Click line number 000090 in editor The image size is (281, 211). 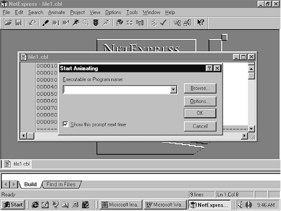[47, 122]
